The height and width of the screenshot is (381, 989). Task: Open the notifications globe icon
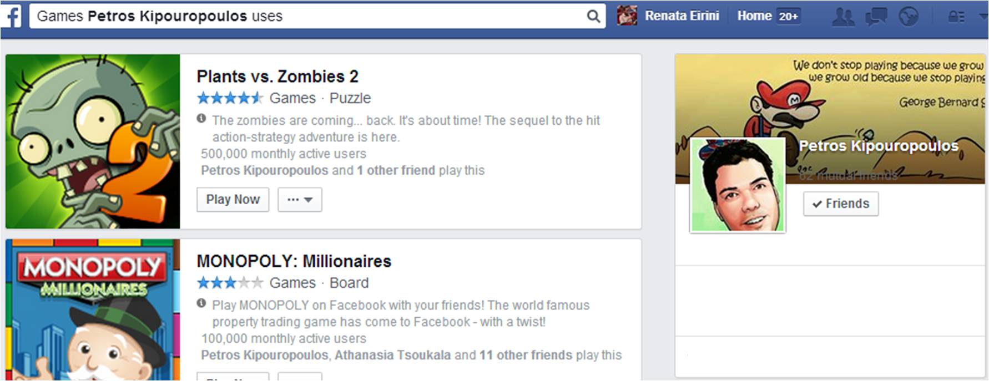[x=909, y=17]
